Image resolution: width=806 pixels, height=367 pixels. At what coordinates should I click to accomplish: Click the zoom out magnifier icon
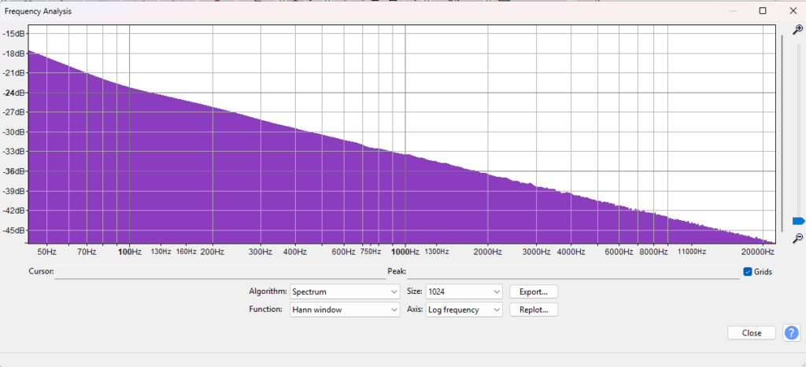click(x=798, y=238)
